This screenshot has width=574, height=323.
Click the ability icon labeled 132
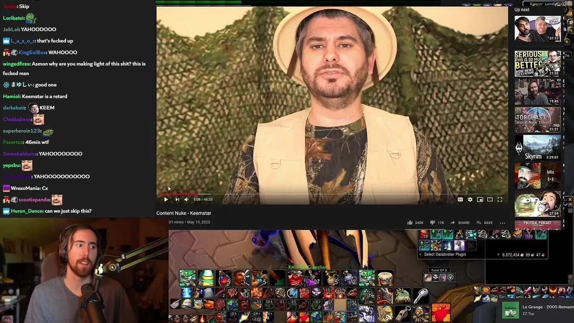pos(256,317)
